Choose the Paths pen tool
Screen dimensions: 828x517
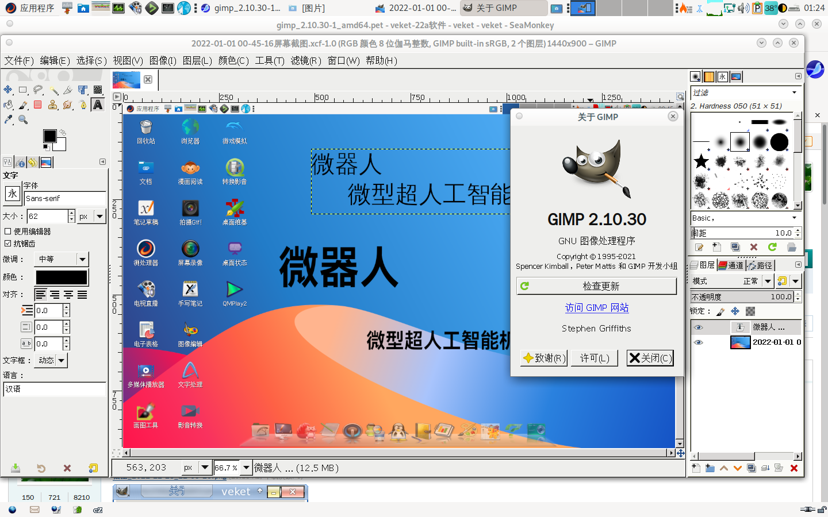83,105
